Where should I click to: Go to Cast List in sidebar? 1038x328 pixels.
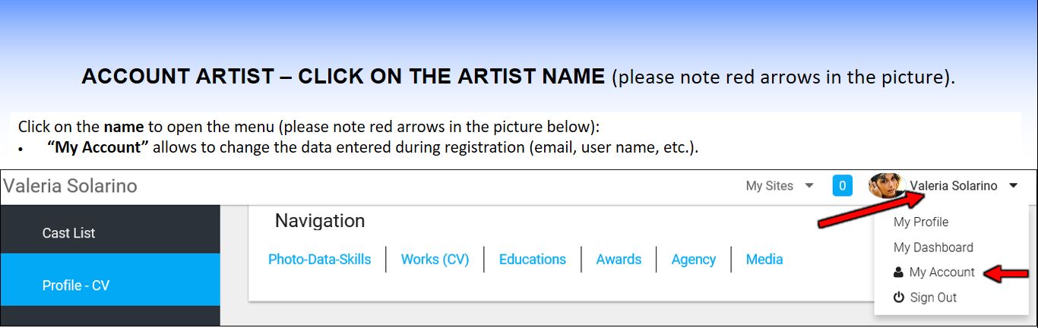pyautogui.click(x=68, y=233)
